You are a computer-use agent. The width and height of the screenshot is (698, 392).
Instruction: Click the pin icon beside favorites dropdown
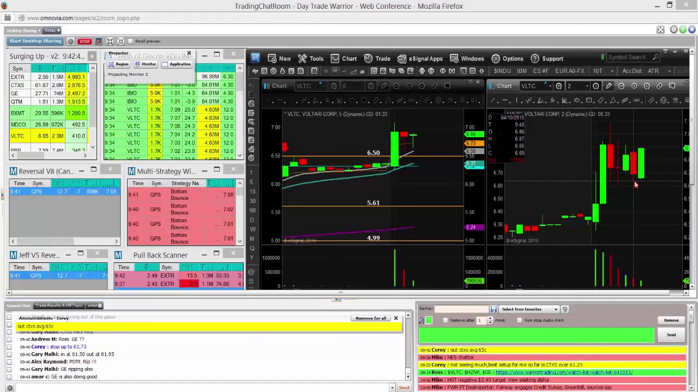tap(565, 309)
